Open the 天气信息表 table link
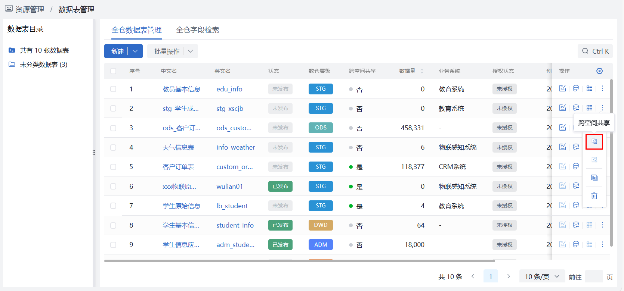 click(x=178, y=147)
